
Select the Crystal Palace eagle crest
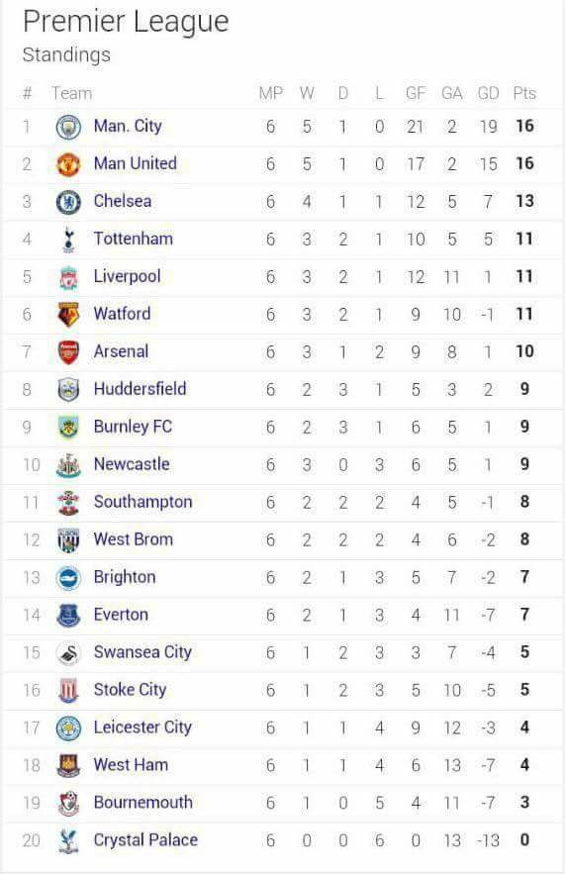coord(68,840)
